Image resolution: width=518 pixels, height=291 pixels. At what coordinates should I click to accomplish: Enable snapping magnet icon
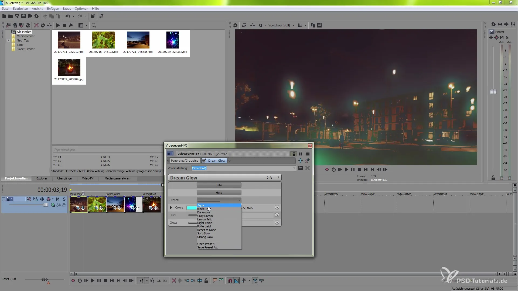230,281
